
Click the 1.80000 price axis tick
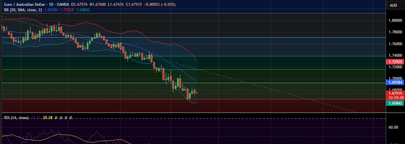click(396, 20)
